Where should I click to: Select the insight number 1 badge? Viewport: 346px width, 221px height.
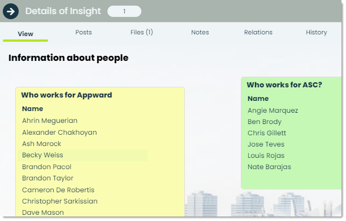(124, 11)
